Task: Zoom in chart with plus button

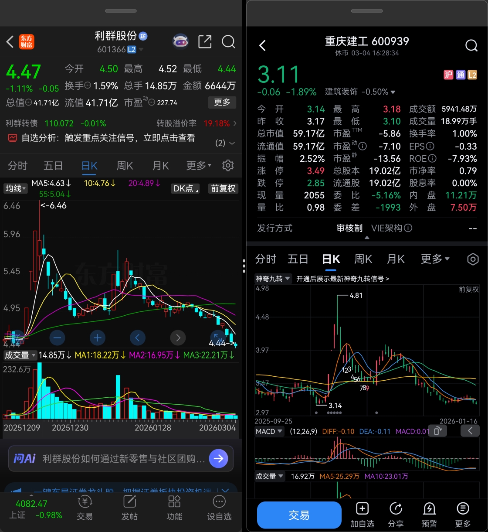Action: (x=98, y=338)
